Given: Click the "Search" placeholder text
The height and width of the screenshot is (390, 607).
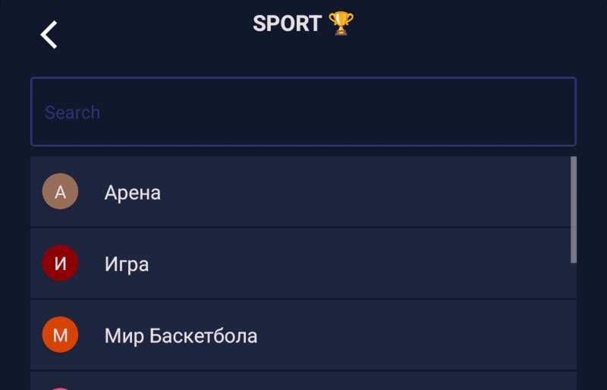Looking at the screenshot, I should pos(72,112).
